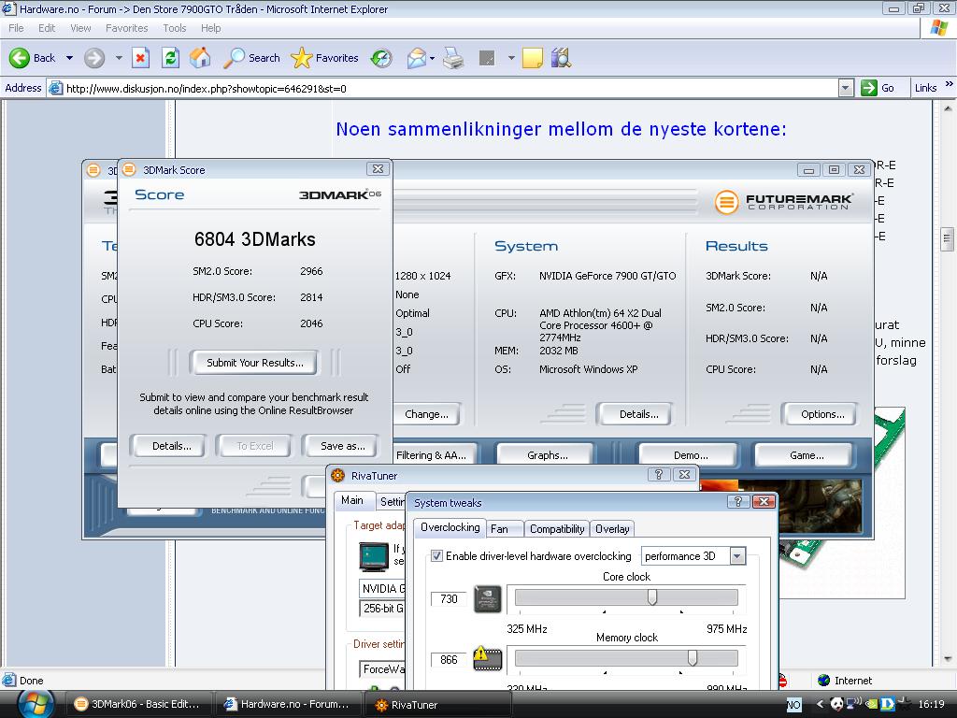Viewport: 957px width, 718px height.
Task: Open the Edit dropdown arrow in toolbar
Action: click(511, 58)
